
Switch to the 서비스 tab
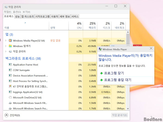click(75, 16)
